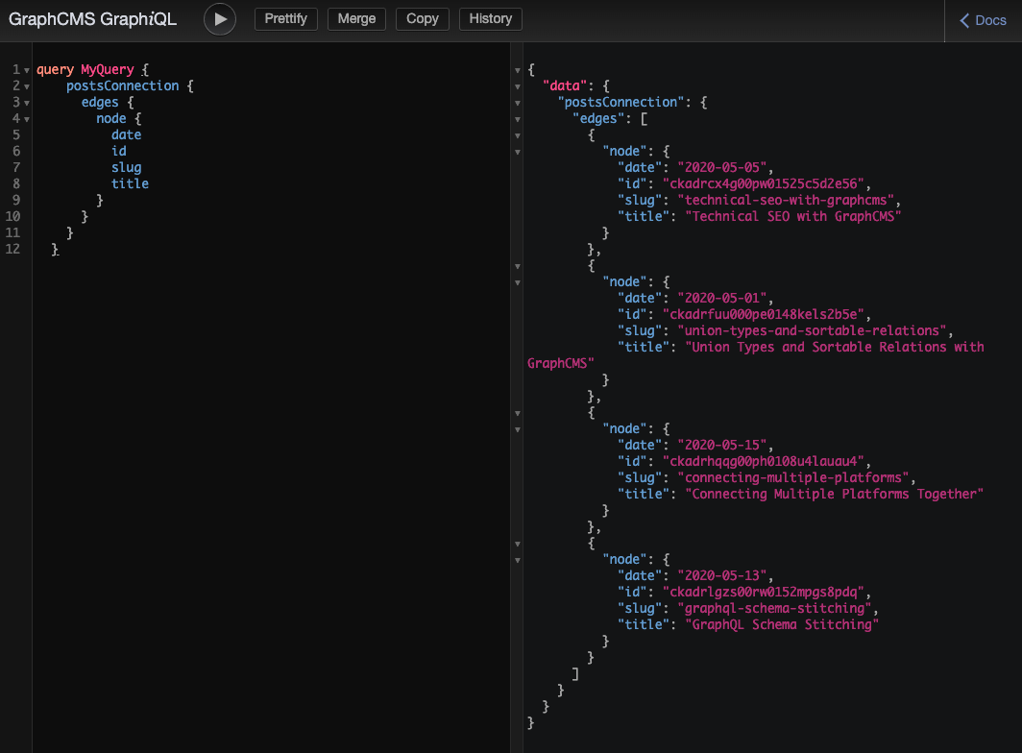This screenshot has width=1022, height=753.
Task: Open the History panel
Action: [x=490, y=19]
